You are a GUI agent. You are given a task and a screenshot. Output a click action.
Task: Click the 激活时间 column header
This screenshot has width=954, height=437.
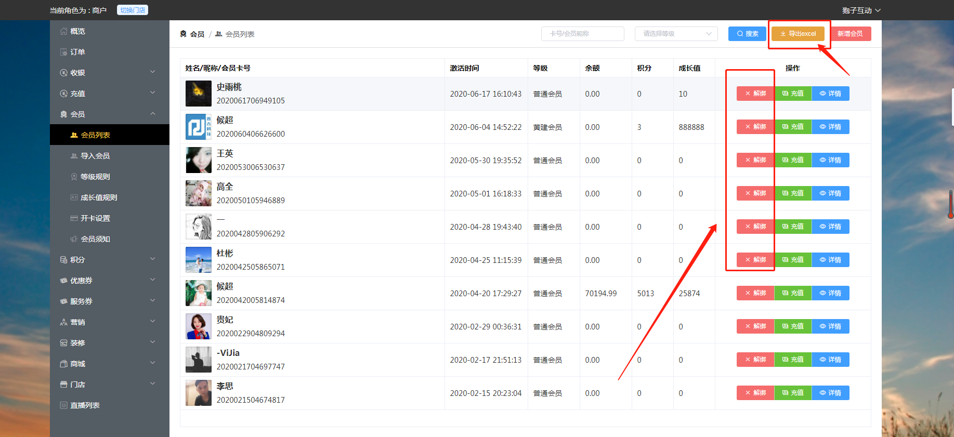point(465,68)
